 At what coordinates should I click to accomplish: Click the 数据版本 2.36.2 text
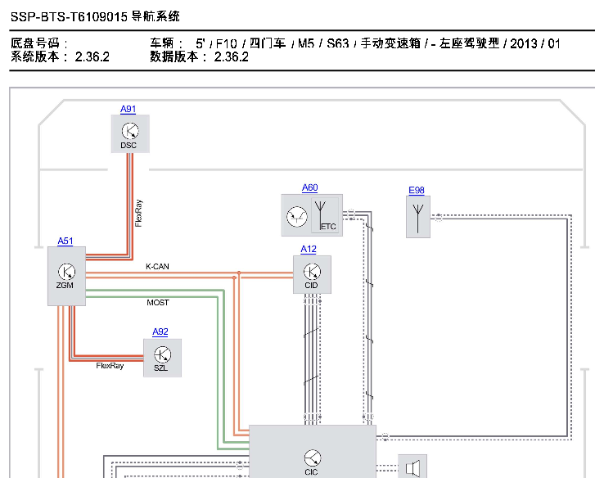coord(199,57)
